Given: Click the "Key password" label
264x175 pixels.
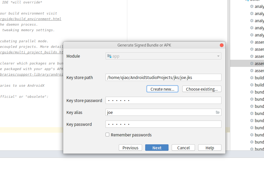Looking at the screenshot, I should click(79, 124).
